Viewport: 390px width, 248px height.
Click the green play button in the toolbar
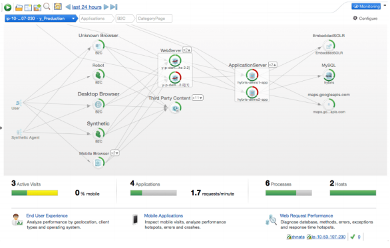[8, 7]
